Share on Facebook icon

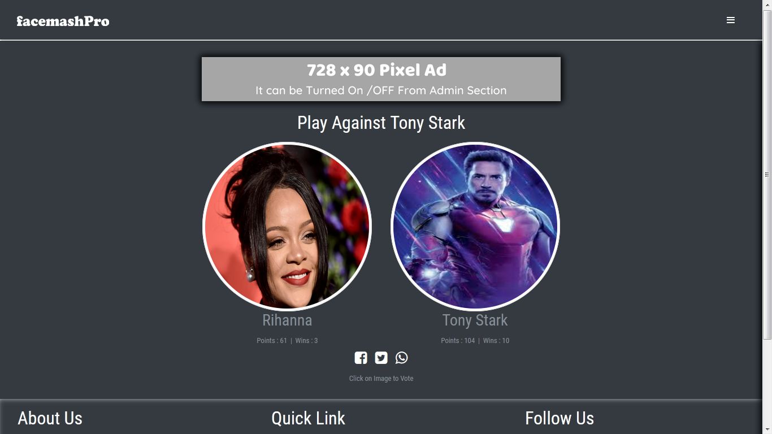[361, 358]
